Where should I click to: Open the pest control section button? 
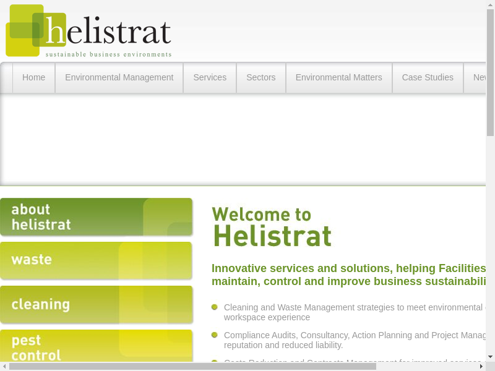(x=96, y=346)
